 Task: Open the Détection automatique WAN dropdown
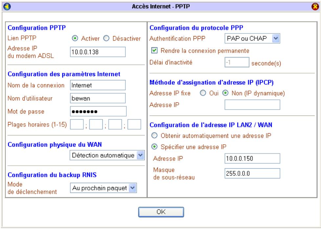[x=107, y=155]
